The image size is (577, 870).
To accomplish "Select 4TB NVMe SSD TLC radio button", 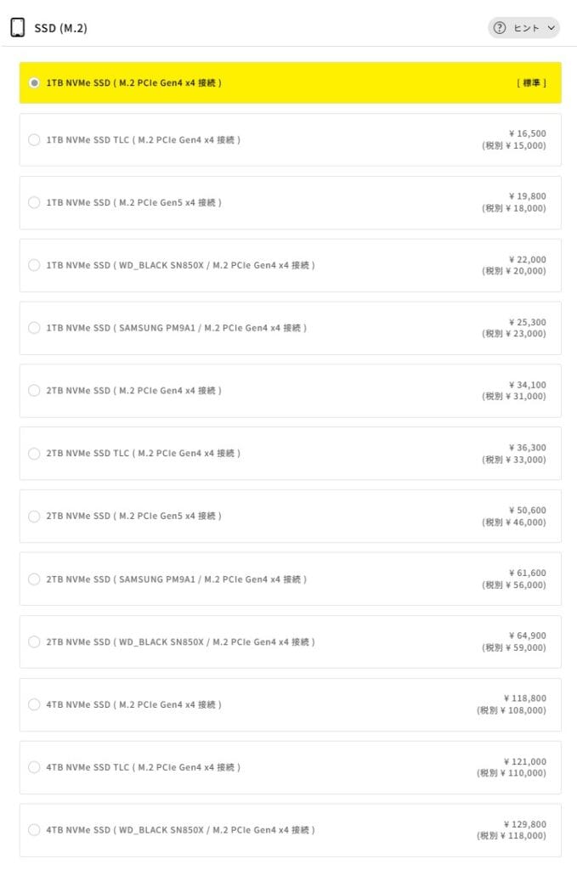I will point(34,767).
